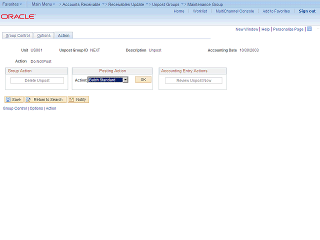The image size is (320, 240).
Task: Click Unpost Groups breadcrumb
Action: 165,4
